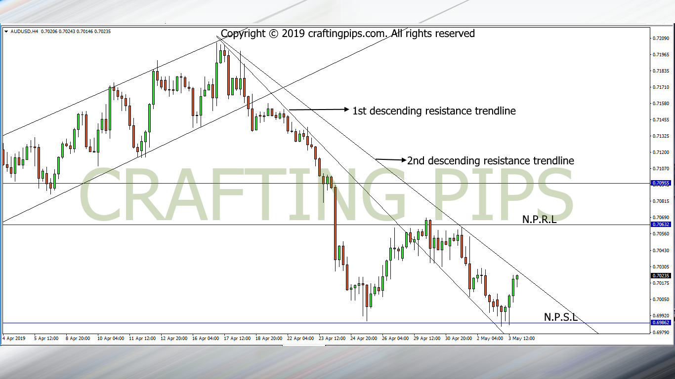Click the '8 Apr 20:00' time label
This screenshot has width=675, height=379.
pyautogui.click(x=77, y=339)
